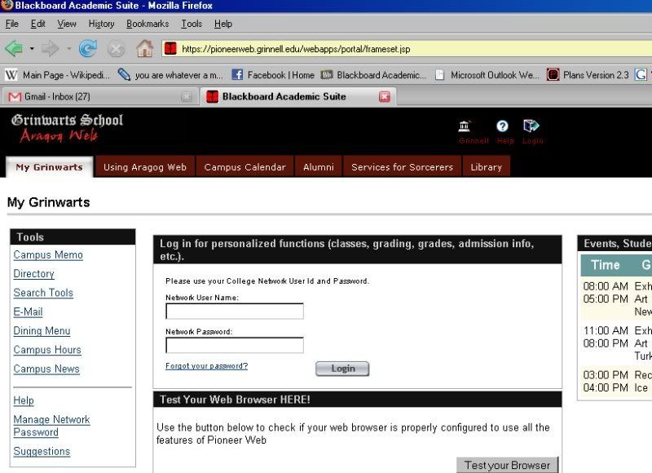Open the back history dropdown arrow

32,49
